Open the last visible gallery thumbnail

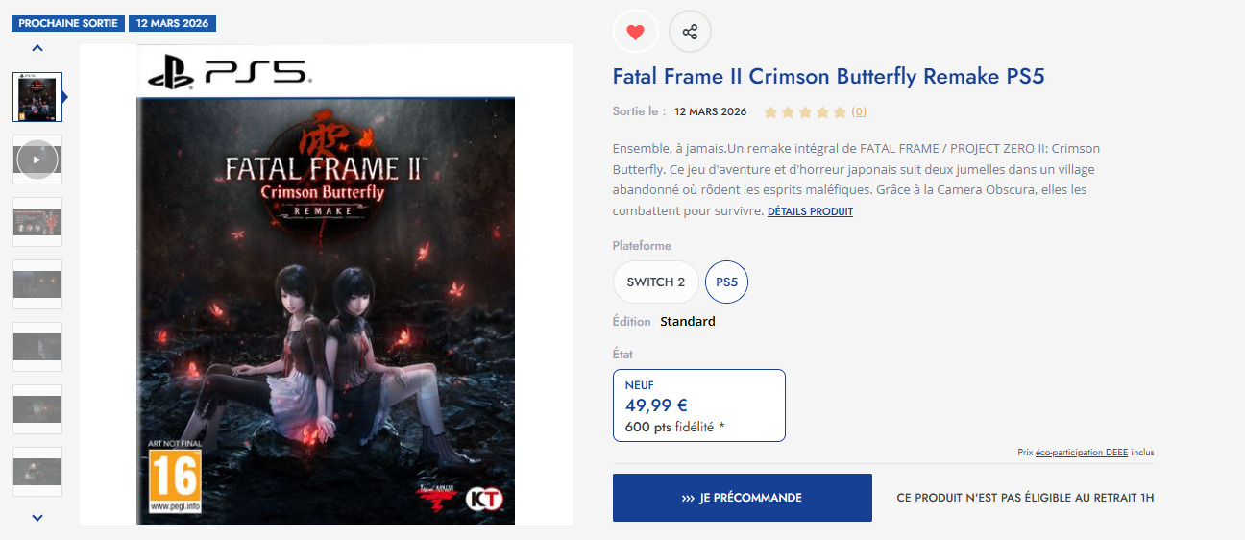pyautogui.click(x=37, y=471)
